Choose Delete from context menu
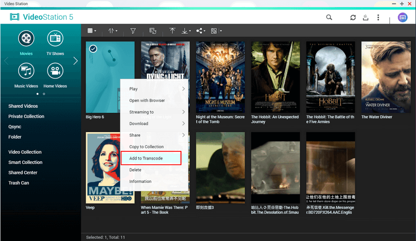 [x=154, y=170]
